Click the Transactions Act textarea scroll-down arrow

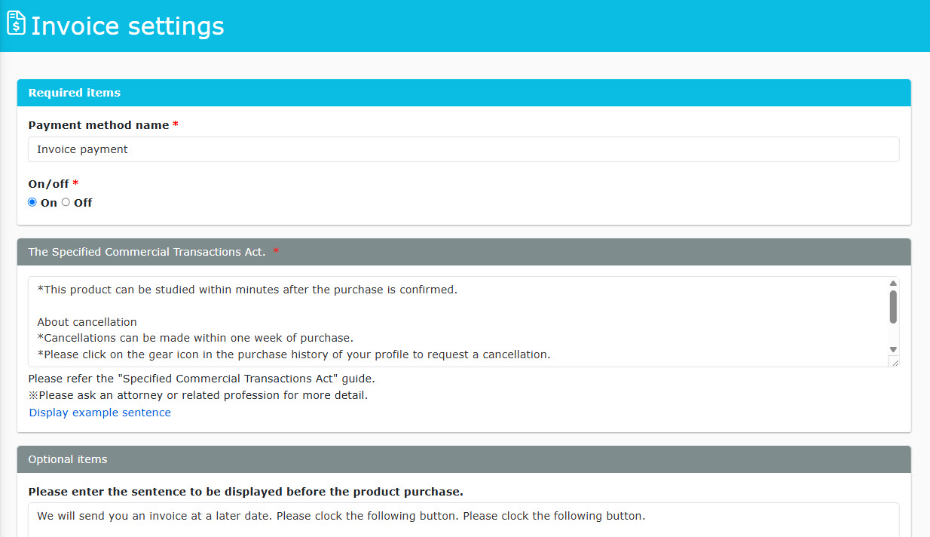[893, 349]
